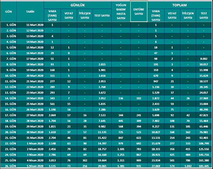Click the highlighted ENTÜBE SAYISI header cell
213x169 pixels.
139,12
